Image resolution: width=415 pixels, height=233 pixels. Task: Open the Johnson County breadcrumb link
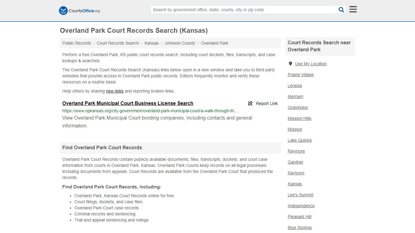click(180, 43)
